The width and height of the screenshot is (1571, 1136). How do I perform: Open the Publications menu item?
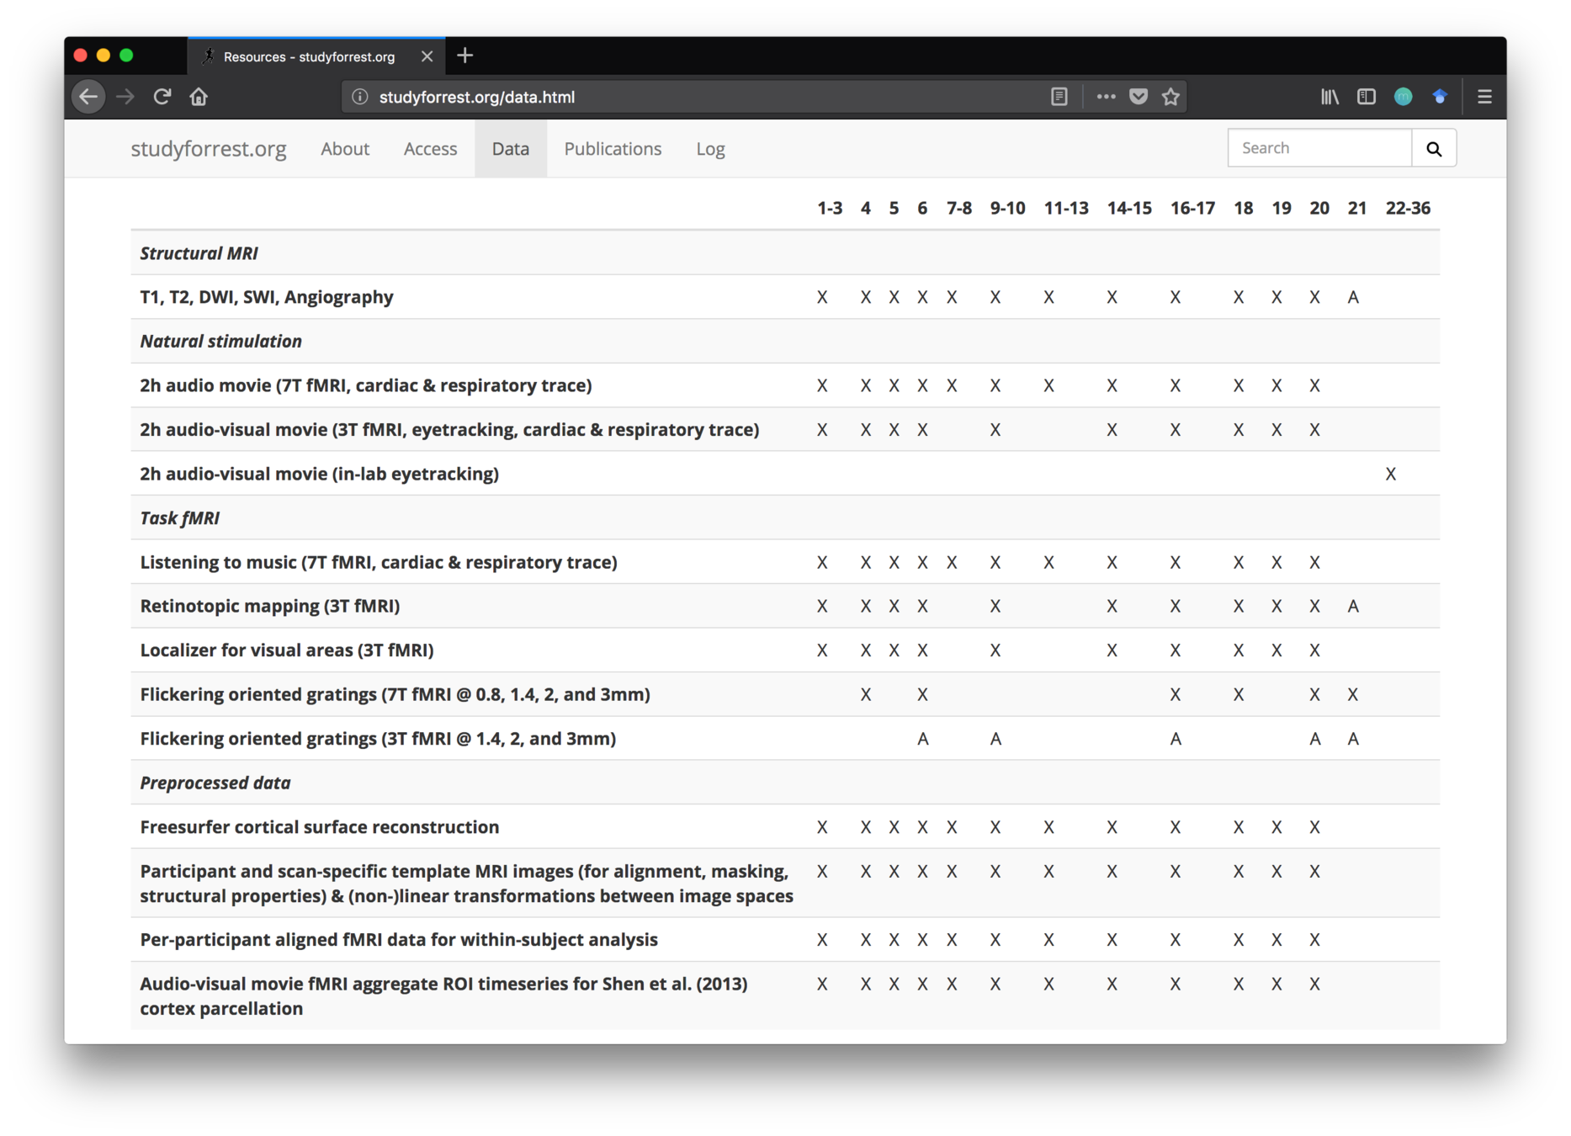pos(613,149)
